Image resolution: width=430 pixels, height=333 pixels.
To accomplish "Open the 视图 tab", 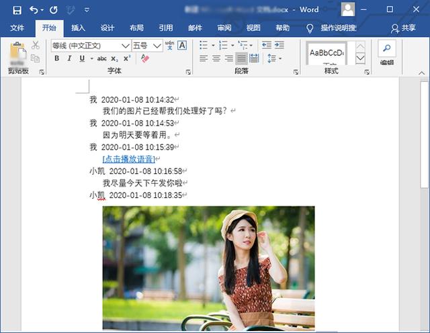I will coord(253,28).
